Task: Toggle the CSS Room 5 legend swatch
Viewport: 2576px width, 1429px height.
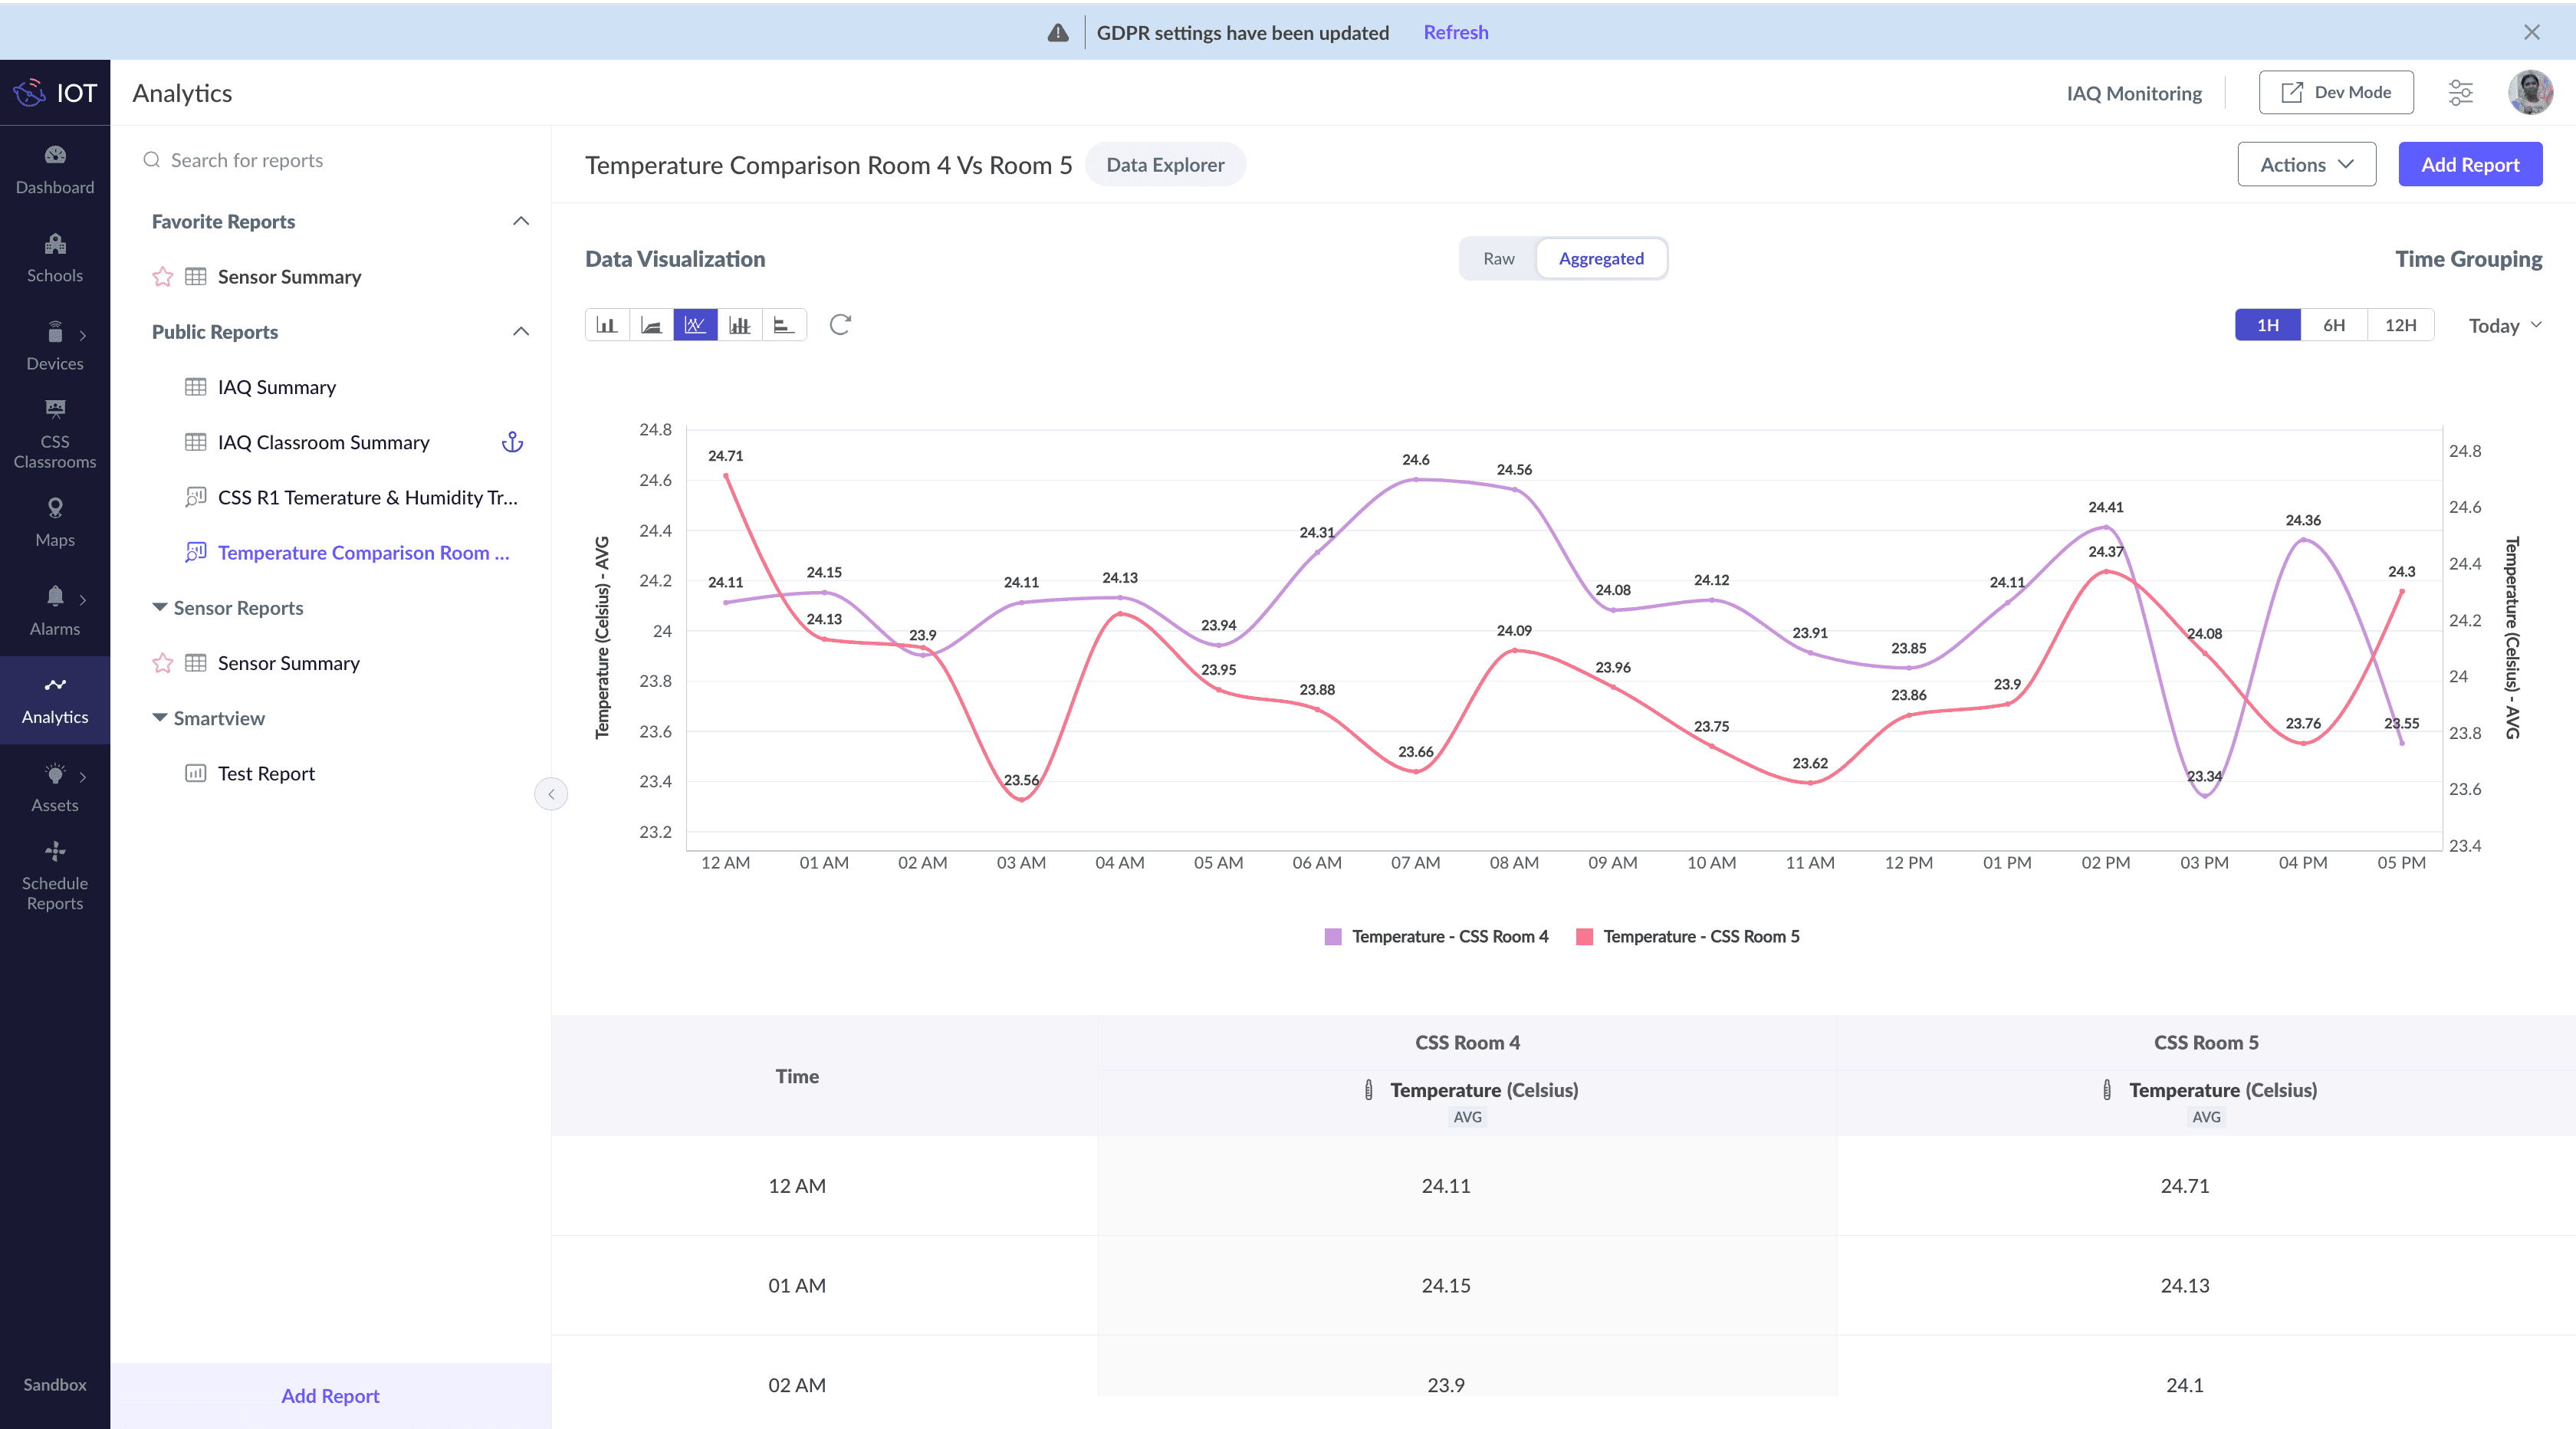Action: point(1584,937)
